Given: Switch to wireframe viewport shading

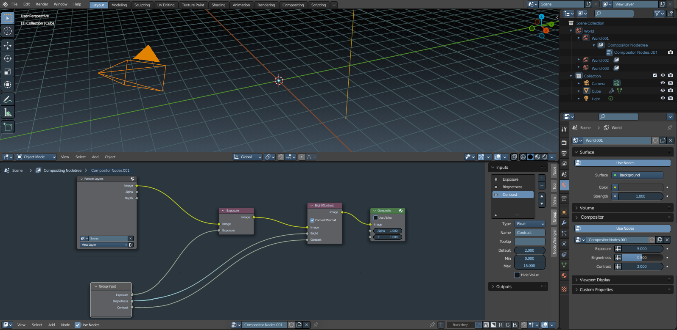Looking at the screenshot, I should coord(523,157).
